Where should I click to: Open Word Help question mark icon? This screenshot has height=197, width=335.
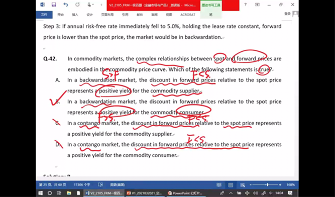click(x=246, y=5)
